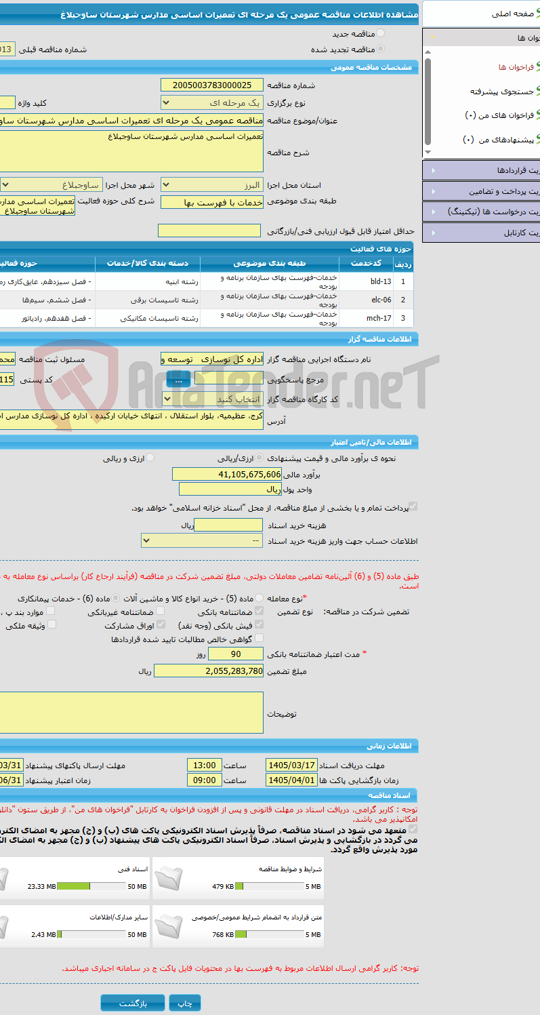Viewport: 540px width, 1015px height.
Task: Click the sidebar scroll-up arrow
Action: click(428, 51)
